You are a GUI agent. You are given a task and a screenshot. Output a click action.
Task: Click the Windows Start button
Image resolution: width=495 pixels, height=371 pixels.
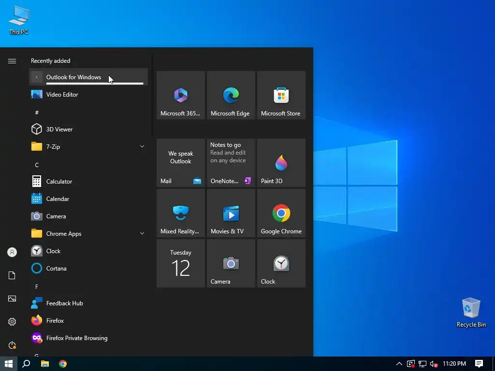pos(9,364)
